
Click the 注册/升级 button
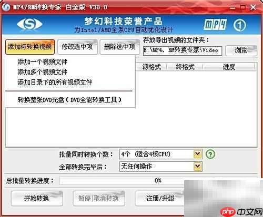tap(160, 198)
